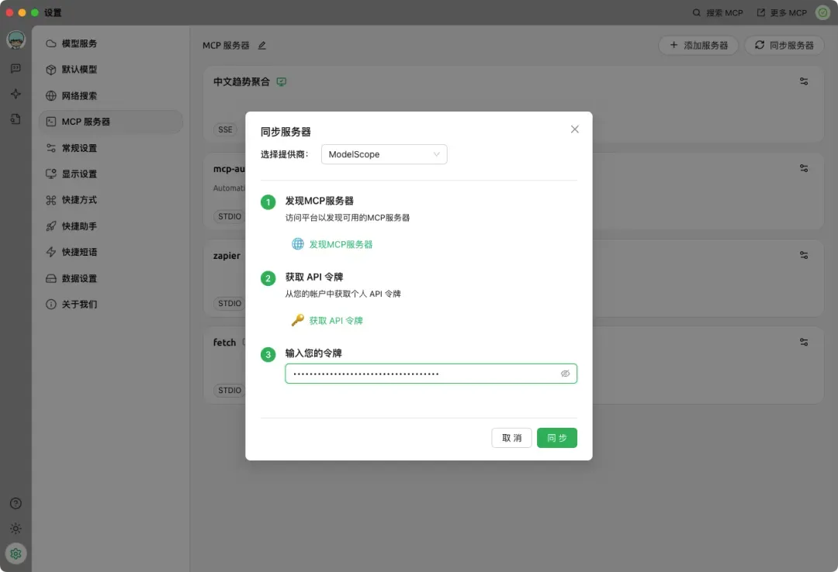
Task: Open 快捷助手 settings
Action: 111,226
